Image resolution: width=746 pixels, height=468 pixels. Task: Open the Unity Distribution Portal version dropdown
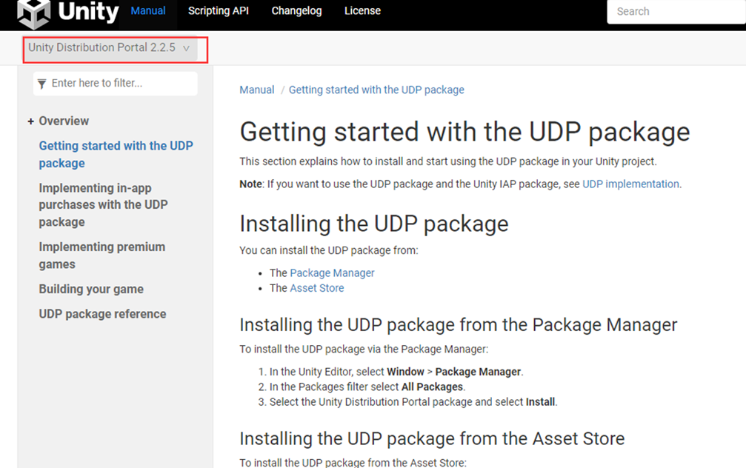coord(111,47)
